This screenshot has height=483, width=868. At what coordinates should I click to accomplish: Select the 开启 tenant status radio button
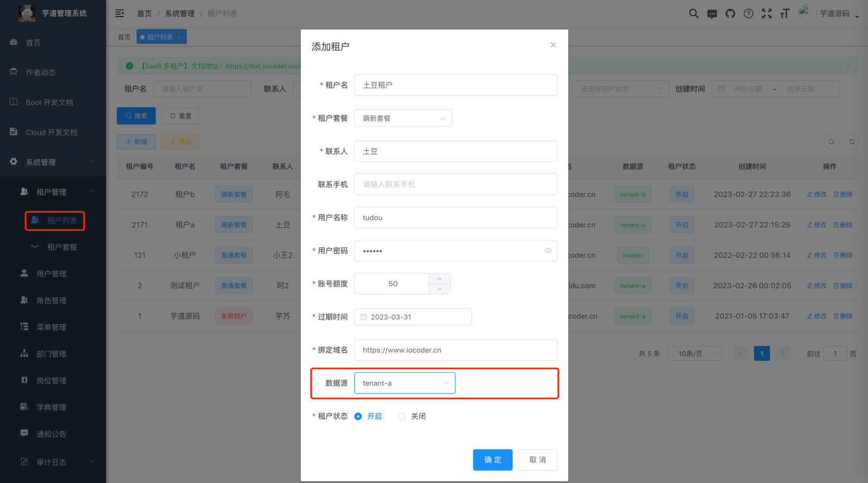click(x=357, y=416)
